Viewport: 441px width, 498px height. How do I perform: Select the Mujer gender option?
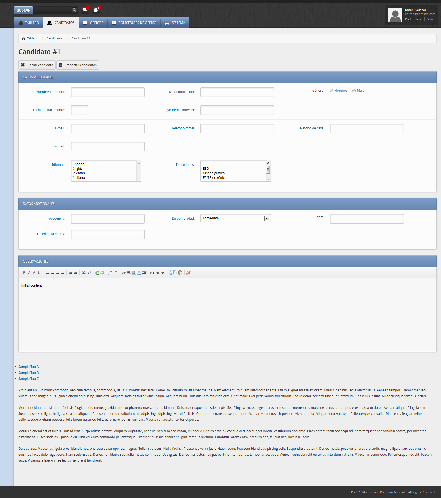point(354,91)
